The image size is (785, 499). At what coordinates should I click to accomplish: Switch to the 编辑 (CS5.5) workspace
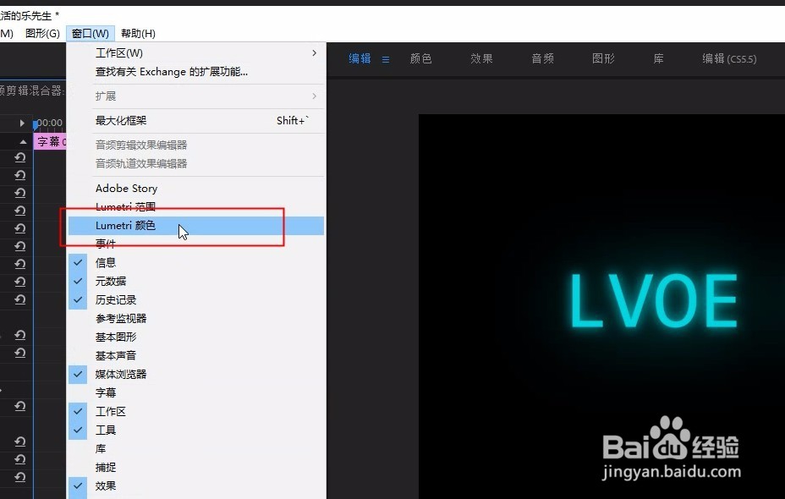point(728,58)
